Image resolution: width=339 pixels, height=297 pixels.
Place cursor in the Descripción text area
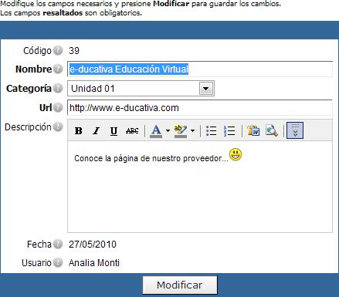[x=200, y=187]
